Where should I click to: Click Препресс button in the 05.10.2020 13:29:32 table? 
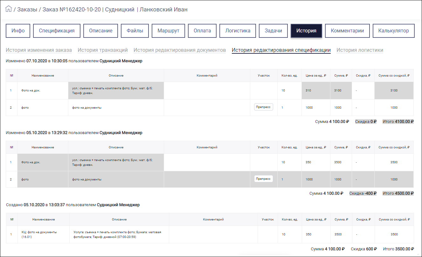click(x=263, y=179)
